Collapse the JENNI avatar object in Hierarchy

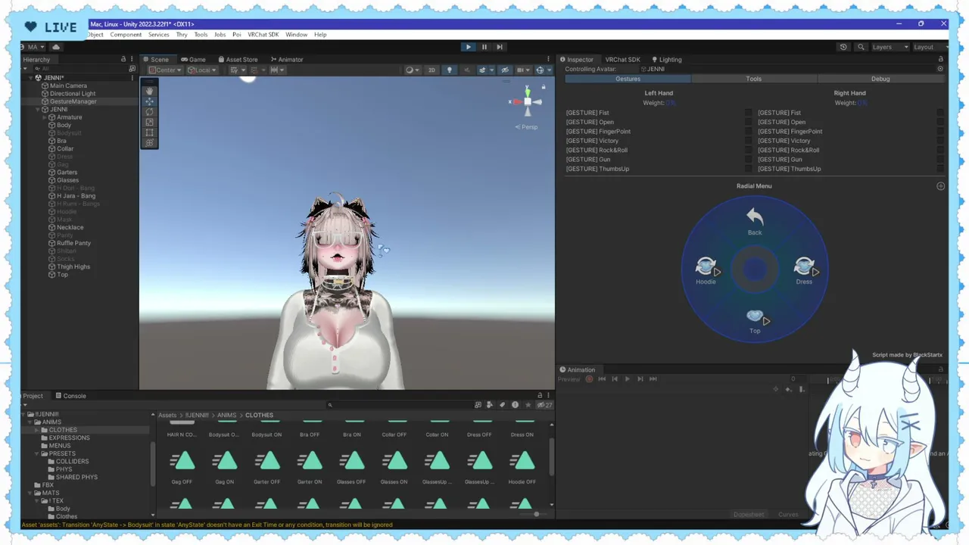coord(38,110)
